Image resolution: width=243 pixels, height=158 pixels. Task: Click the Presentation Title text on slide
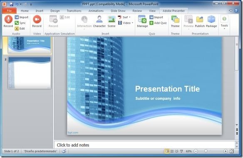point(167,89)
